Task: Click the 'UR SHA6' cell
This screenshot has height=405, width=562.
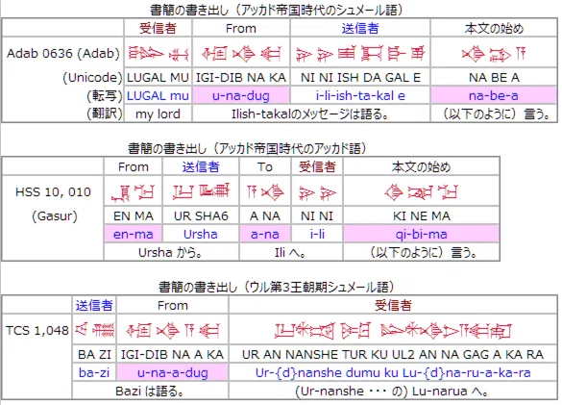Action: 201,216
